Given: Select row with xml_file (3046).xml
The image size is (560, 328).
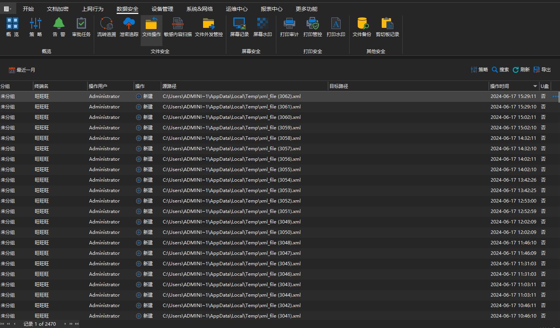Looking at the screenshot, I should pos(279,274).
